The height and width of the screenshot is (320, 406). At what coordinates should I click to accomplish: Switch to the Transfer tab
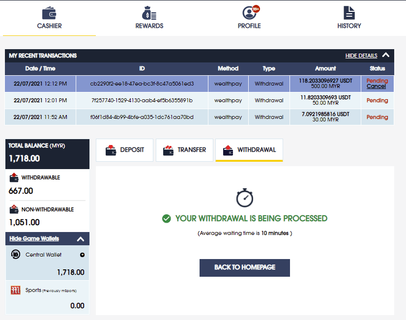pos(185,150)
